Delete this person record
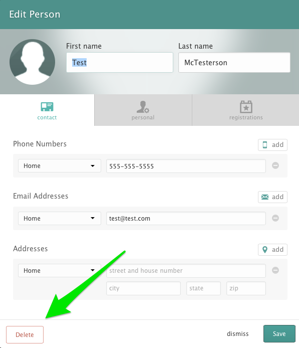The width and height of the screenshot is (299, 348). pyautogui.click(x=25, y=334)
